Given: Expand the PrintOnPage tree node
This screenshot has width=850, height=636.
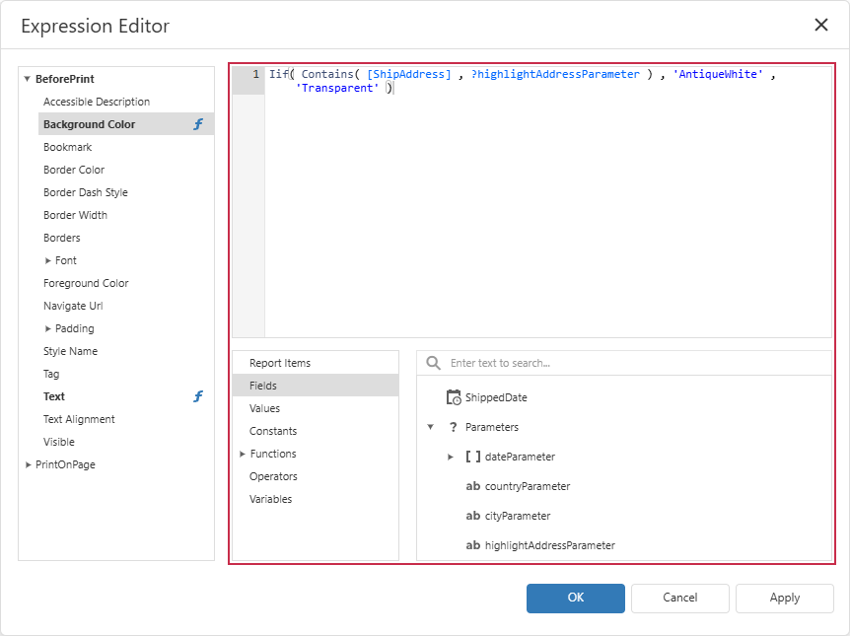Looking at the screenshot, I should tap(29, 464).
